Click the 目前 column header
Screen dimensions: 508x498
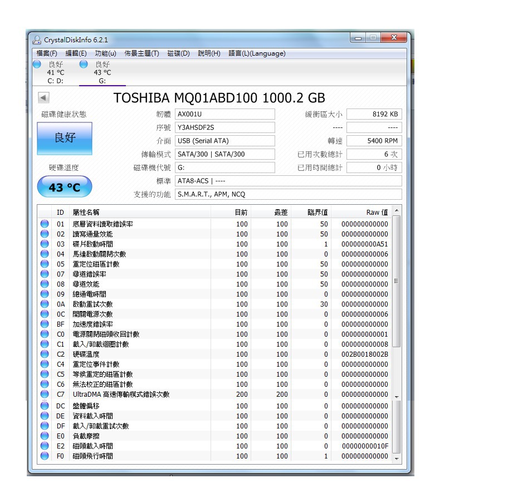[x=231, y=212]
